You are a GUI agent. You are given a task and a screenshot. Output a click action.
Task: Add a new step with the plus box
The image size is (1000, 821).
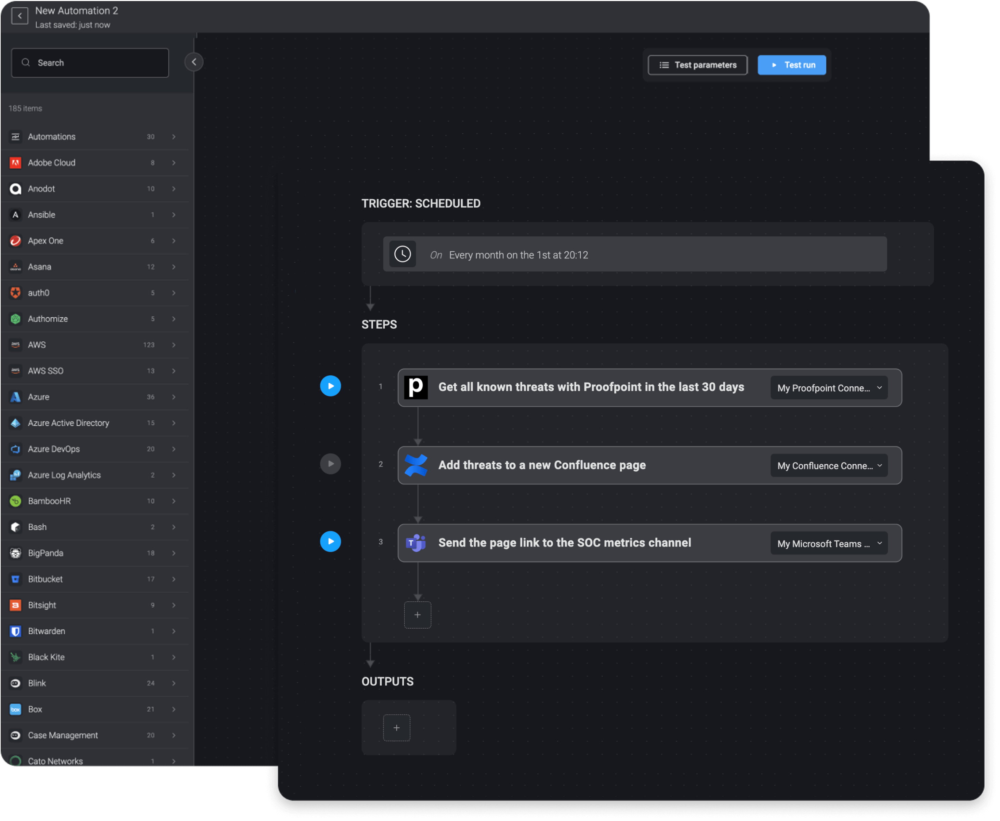pos(417,615)
